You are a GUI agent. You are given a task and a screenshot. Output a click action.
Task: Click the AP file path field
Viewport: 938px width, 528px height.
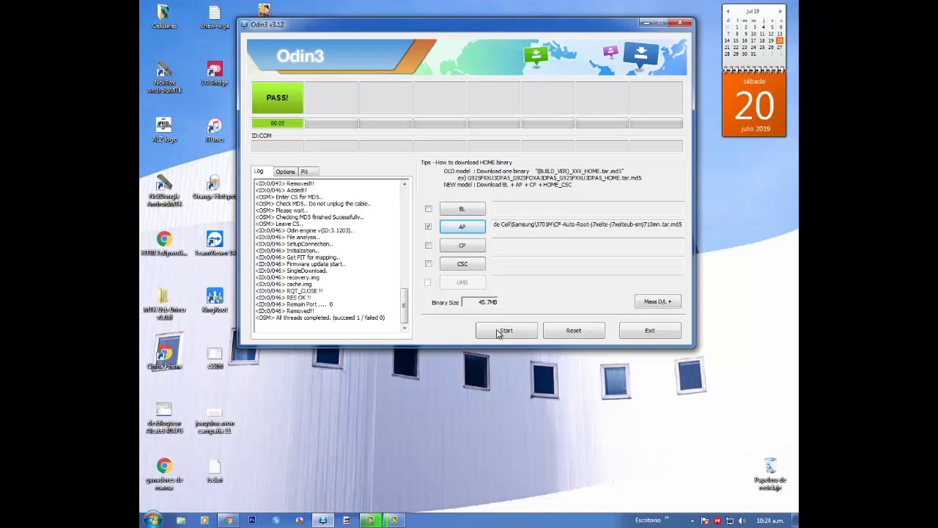588,225
